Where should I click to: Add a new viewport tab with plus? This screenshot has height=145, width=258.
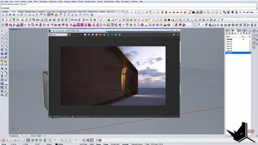pyautogui.click(x=44, y=136)
